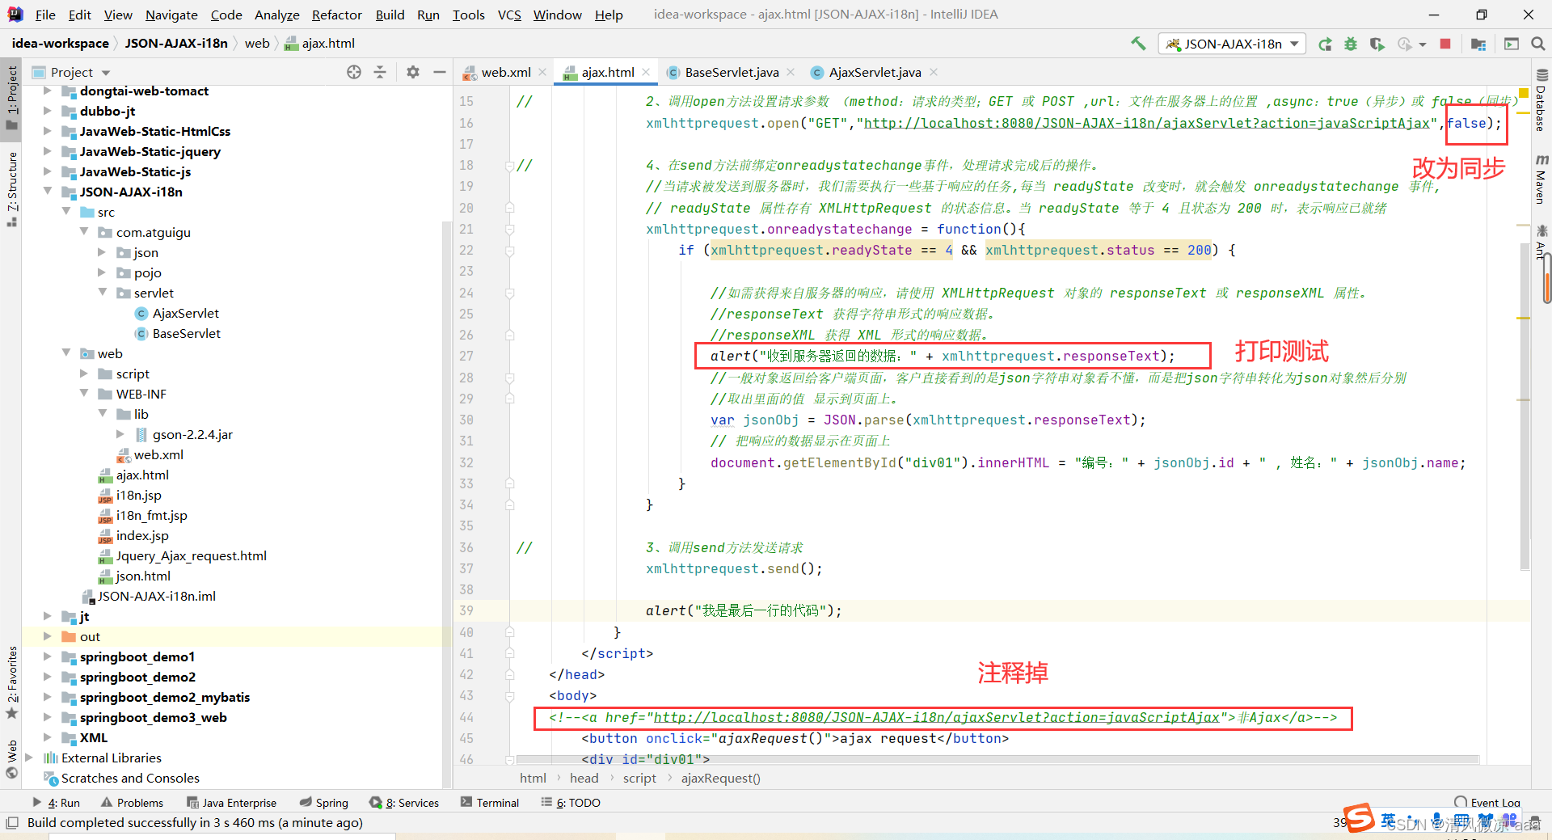
Task: Open the Refactor menu
Action: click(337, 15)
